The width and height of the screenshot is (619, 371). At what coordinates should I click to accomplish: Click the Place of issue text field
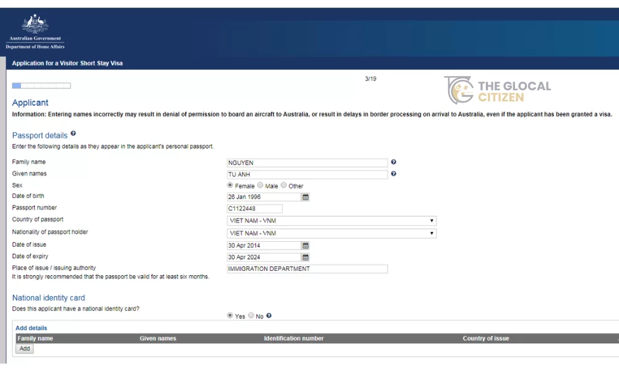tap(307, 269)
